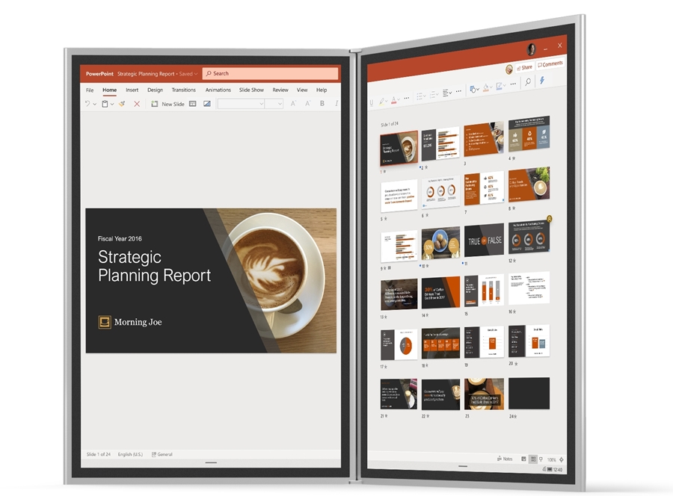The width and height of the screenshot is (673, 496).
Task: Switch to Slide Sorter view button
Action: click(x=533, y=459)
